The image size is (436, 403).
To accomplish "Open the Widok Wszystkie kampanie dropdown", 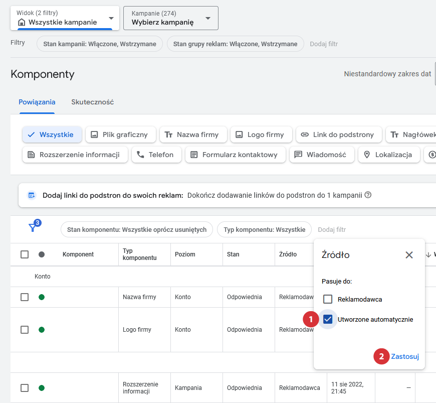I will (x=65, y=18).
